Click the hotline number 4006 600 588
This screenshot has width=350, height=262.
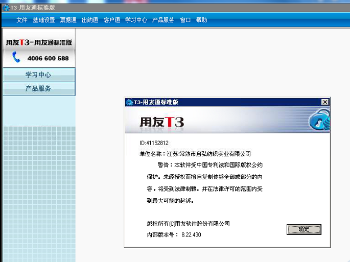coord(48,58)
